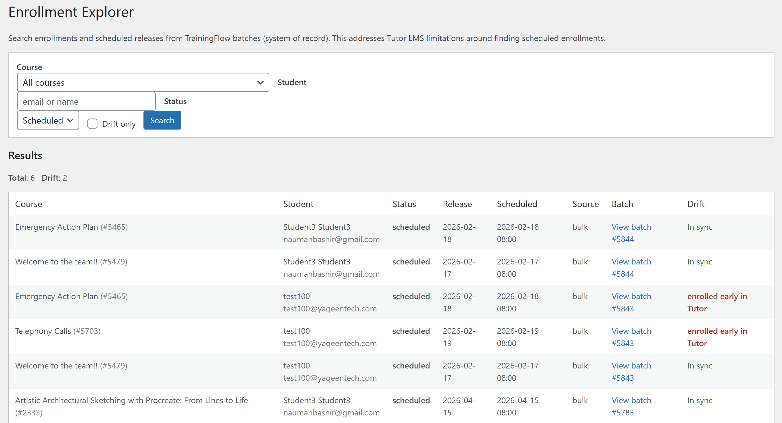
Task: Click the Telephony Calls (#5703) course cell
Action: click(58, 331)
